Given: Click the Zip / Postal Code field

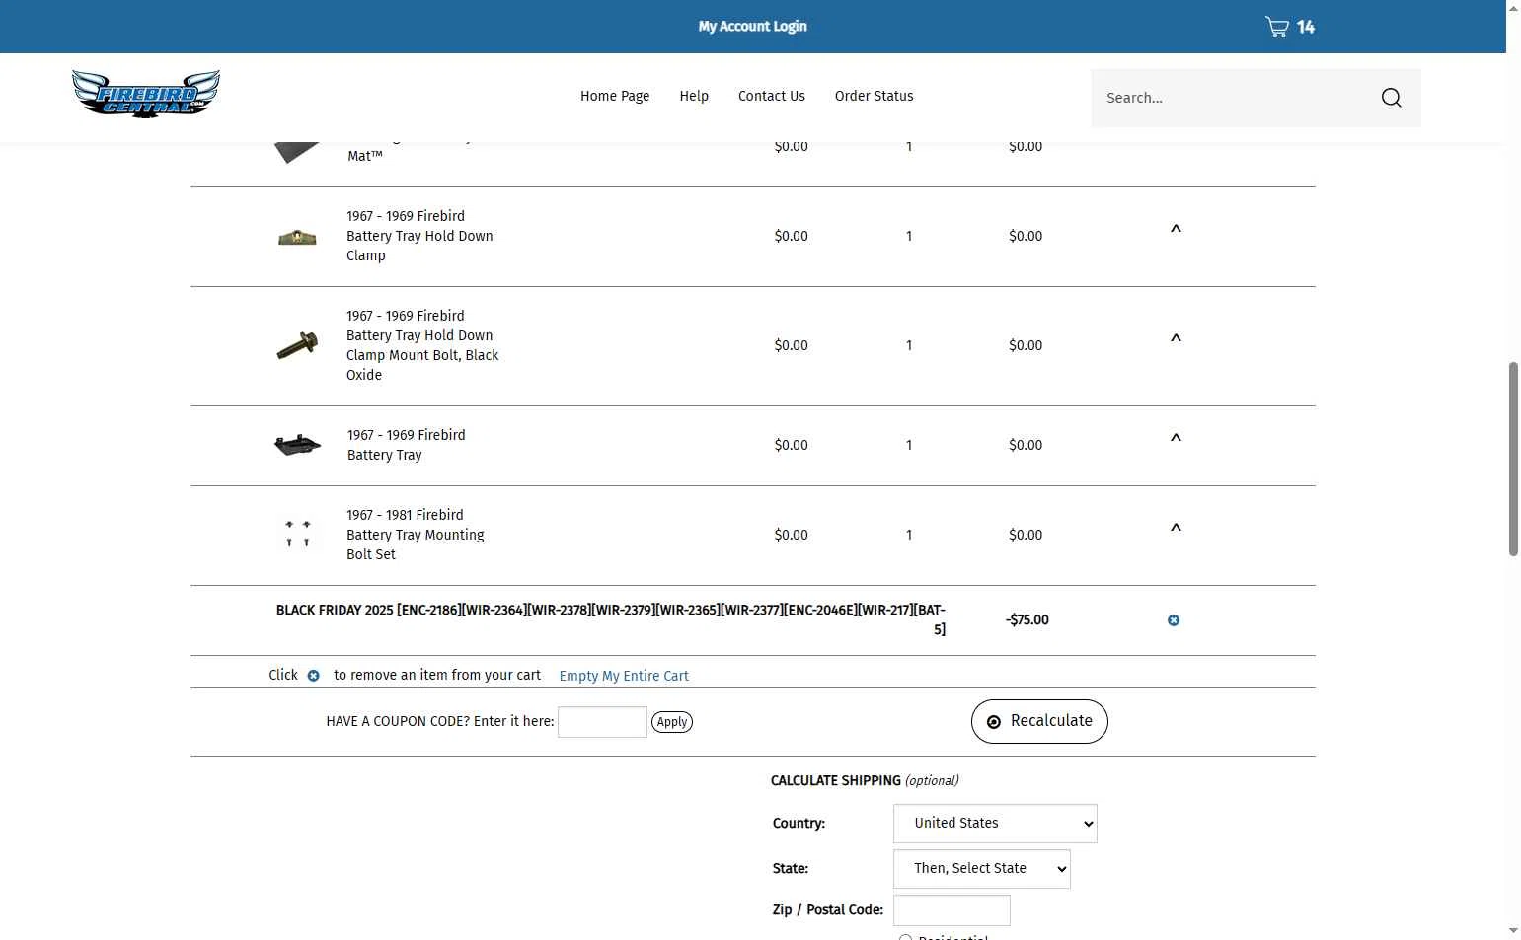Looking at the screenshot, I should [951, 910].
